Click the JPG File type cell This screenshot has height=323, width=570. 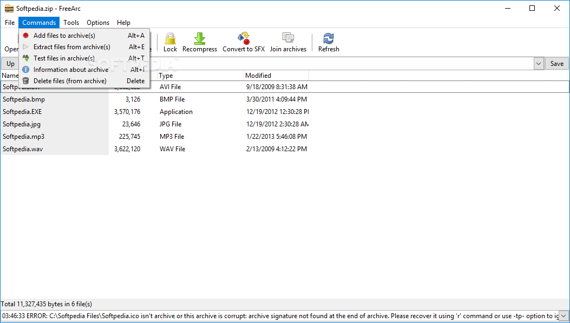[171, 124]
